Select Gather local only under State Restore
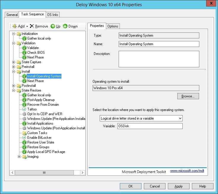 point(39,95)
